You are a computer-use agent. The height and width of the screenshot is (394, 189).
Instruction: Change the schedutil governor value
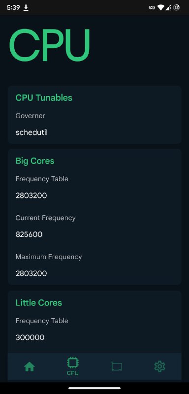coord(31,132)
